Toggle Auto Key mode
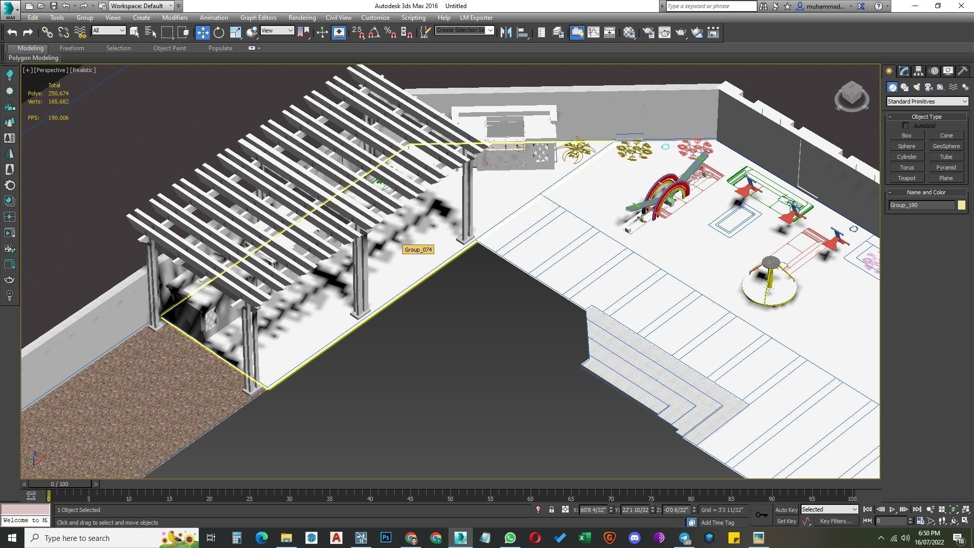The image size is (974, 548). 786,509
